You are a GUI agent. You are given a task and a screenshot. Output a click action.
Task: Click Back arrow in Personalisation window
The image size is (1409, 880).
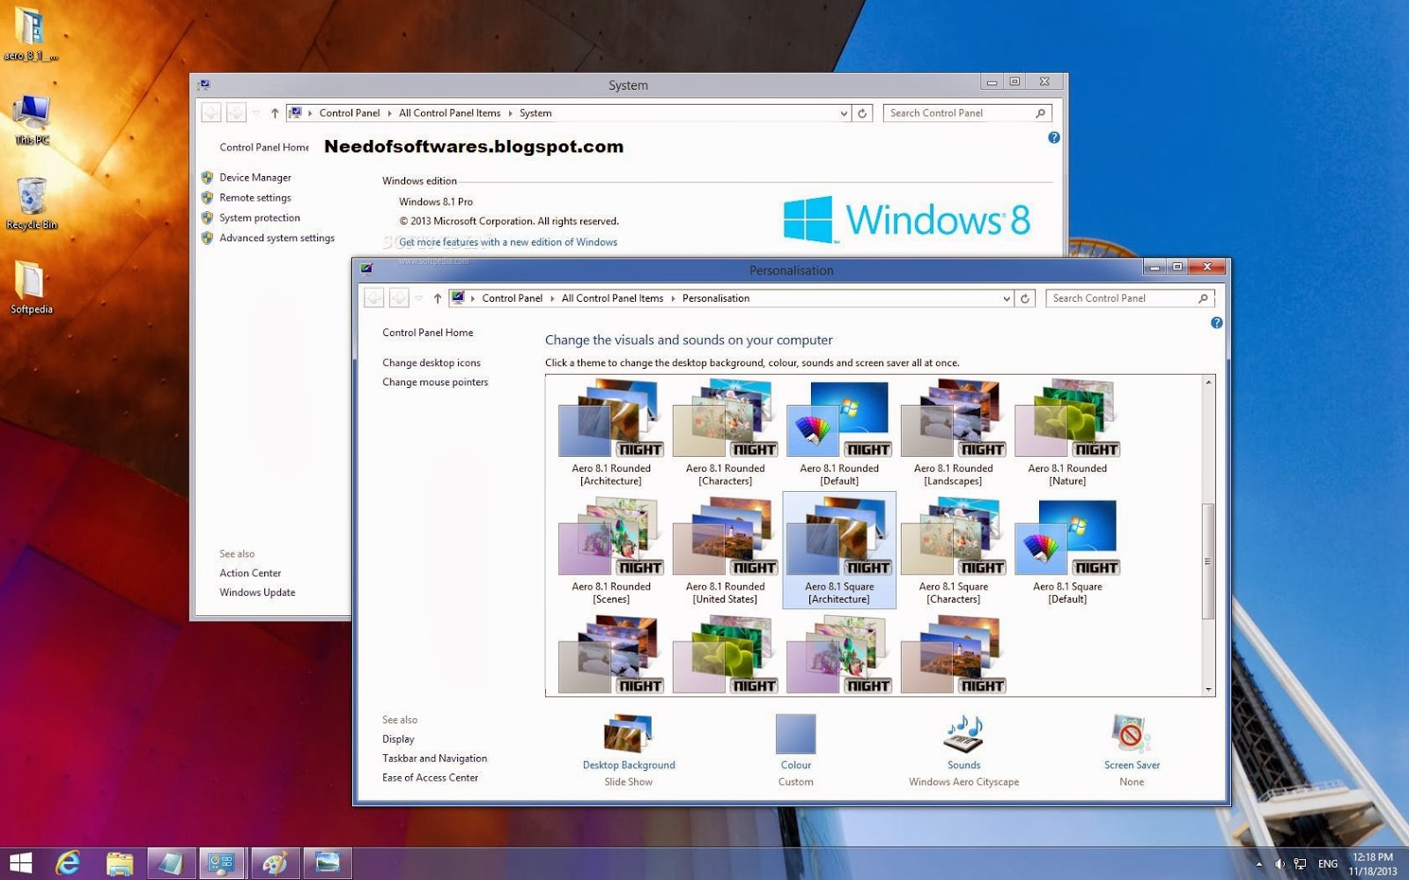coord(374,298)
